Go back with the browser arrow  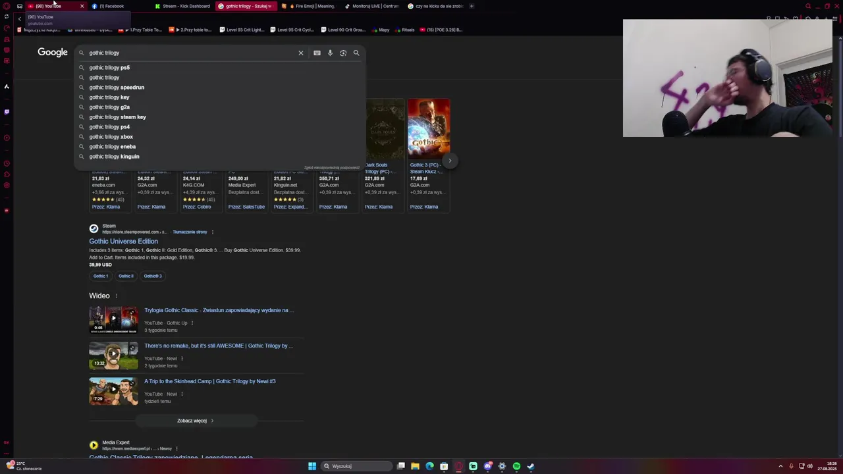pos(19,18)
